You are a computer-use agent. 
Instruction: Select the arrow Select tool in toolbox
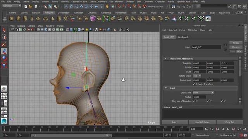point(4,30)
